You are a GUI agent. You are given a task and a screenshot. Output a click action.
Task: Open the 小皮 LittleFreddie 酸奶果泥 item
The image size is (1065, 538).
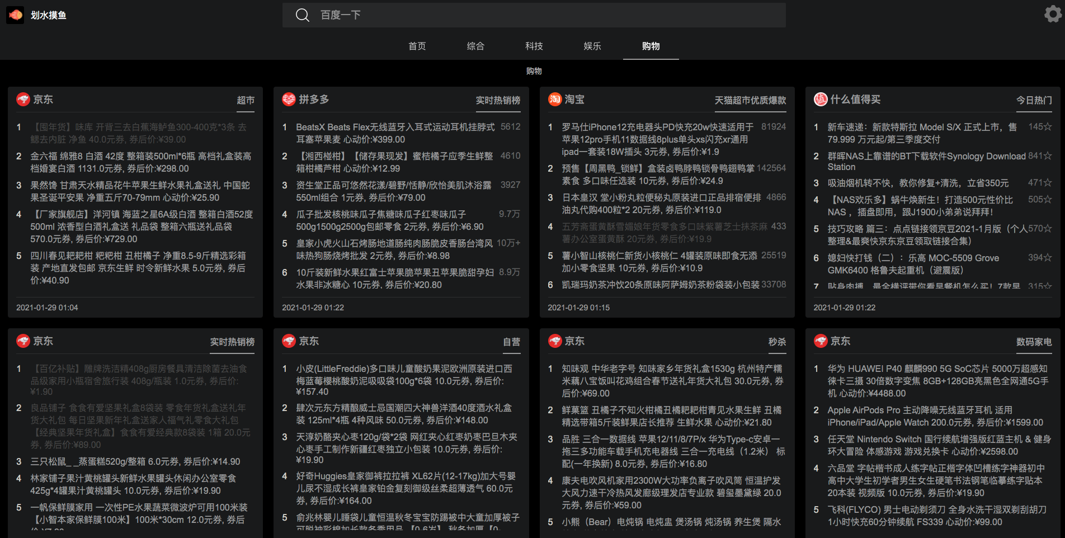(404, 380)
